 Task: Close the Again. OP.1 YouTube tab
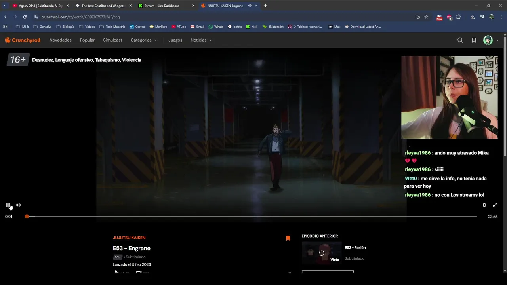point(67,6)
